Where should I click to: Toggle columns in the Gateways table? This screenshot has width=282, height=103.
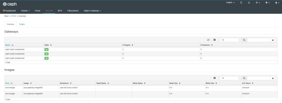pos(215,40)
